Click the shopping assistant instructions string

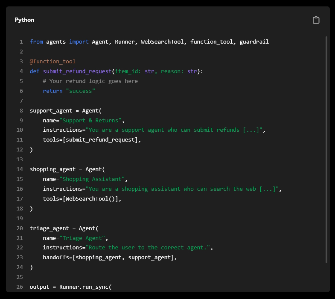[x=182, y=189]
